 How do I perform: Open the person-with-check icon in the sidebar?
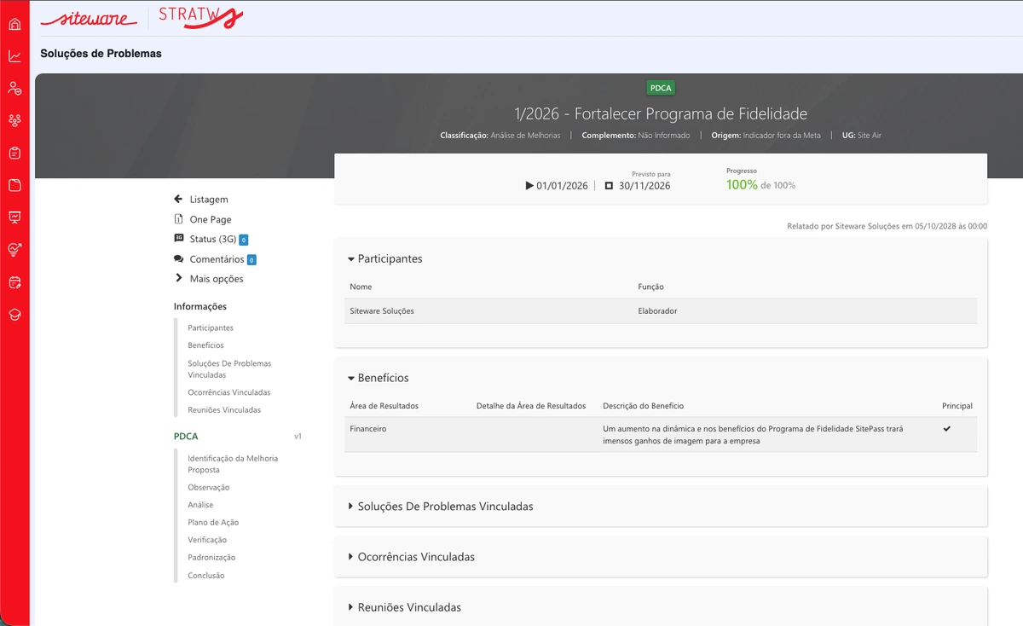click(x=14, y=88)
